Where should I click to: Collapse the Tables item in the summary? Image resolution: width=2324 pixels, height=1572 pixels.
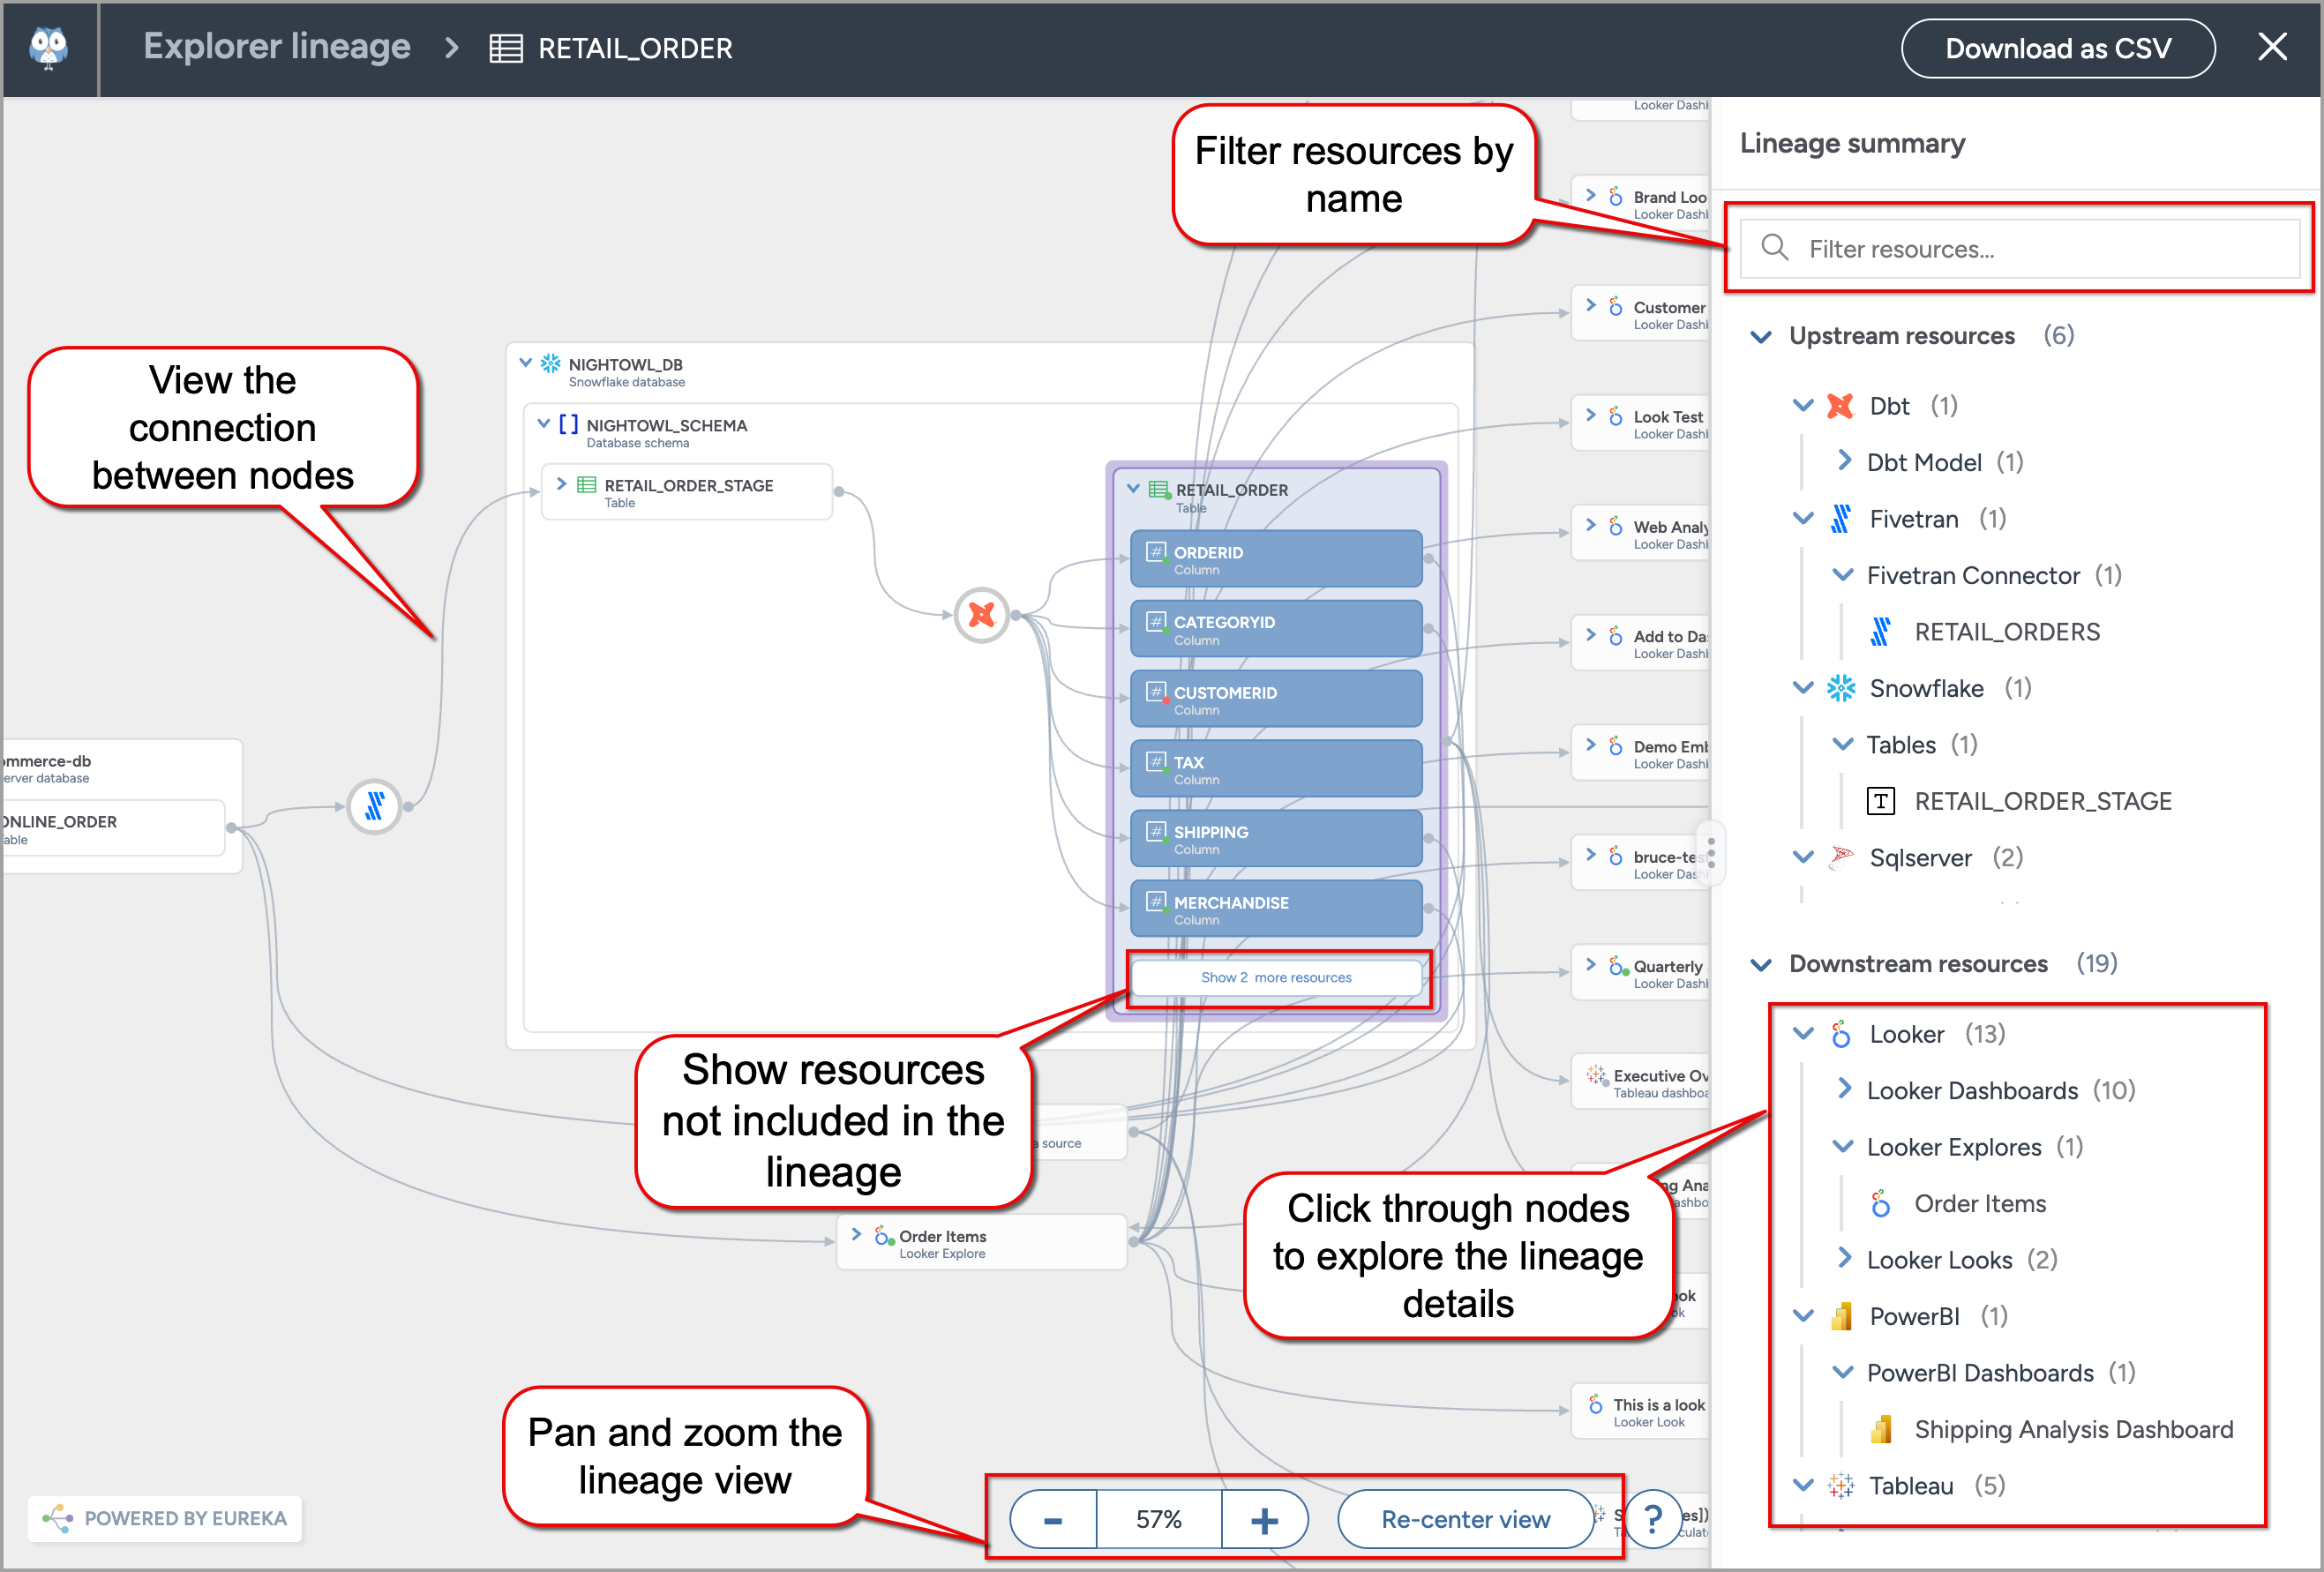[x=1842, y=744]
